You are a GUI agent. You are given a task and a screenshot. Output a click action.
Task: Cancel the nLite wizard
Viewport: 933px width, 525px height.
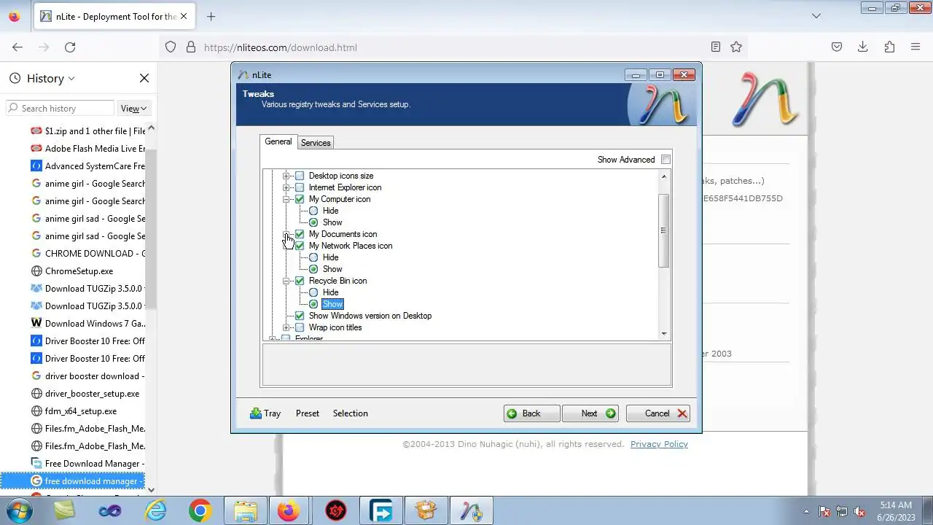658,413
